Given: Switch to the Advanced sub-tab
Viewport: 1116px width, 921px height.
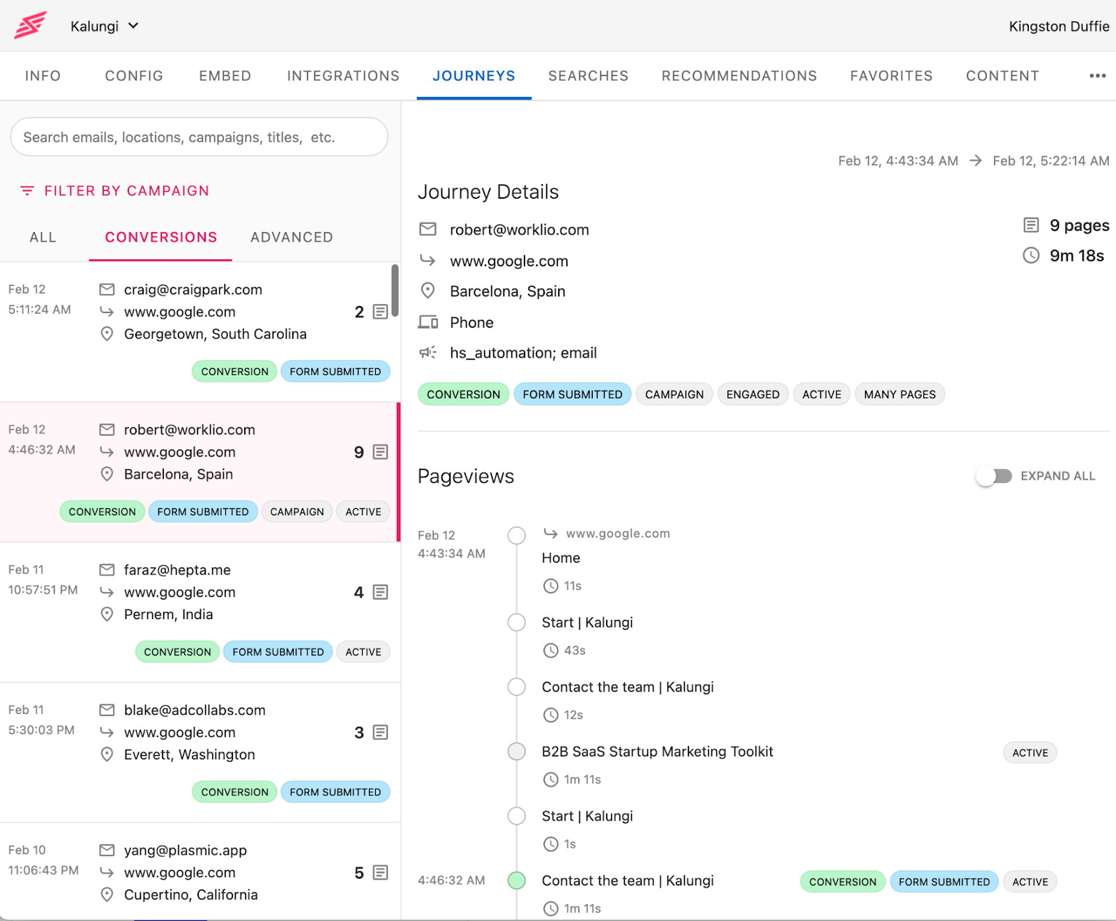Looking at the screenshot, I should tap(292, 237).
